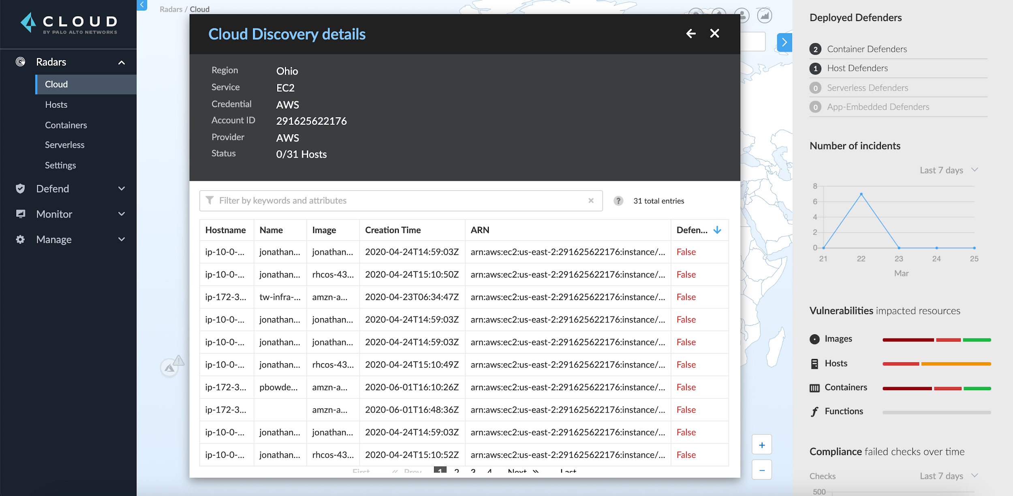Viewport: 1013px width, 496px height.
Task: Click the "31 total entries" label
Action: 658,201
